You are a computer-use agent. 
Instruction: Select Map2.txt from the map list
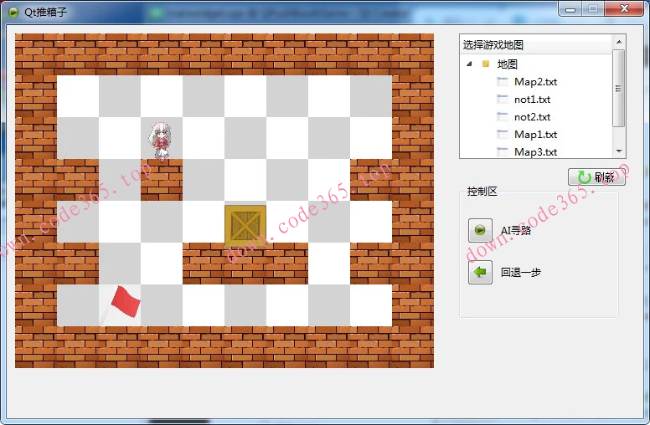pyautogui.click(x=535, y=82)
